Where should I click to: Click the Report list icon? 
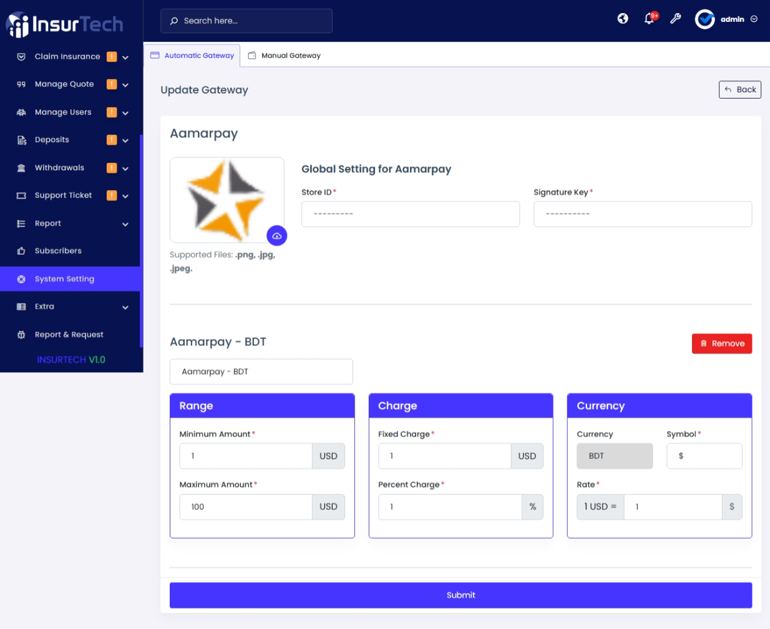[21, 224]
